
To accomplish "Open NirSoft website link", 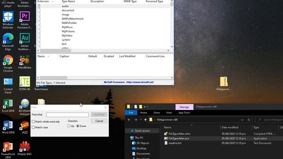I will point(140,82).
